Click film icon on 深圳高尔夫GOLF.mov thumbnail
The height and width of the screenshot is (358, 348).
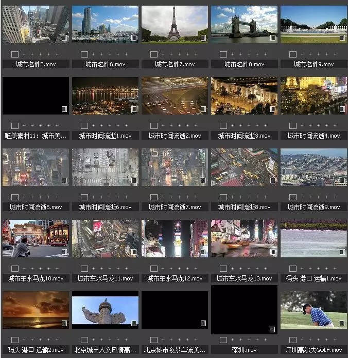[x=342, y=324]
